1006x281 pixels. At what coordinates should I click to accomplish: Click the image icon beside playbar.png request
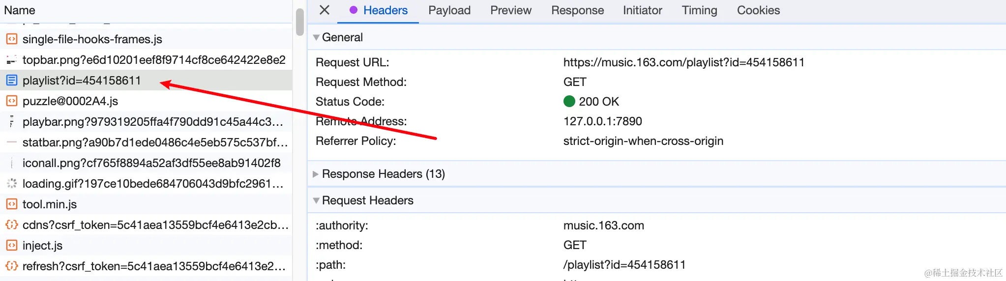click(11, 122)
